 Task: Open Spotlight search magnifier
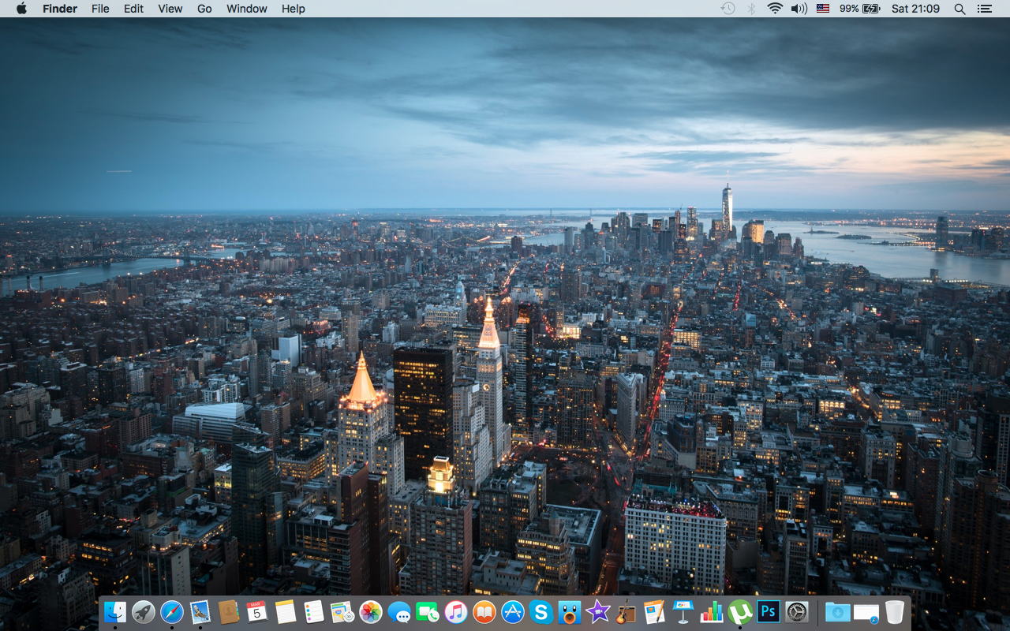959,9
